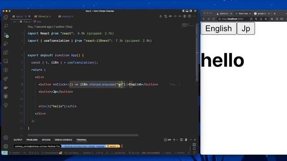Click Live Share in the status bar
287x161 pixels.
[72, 153]
